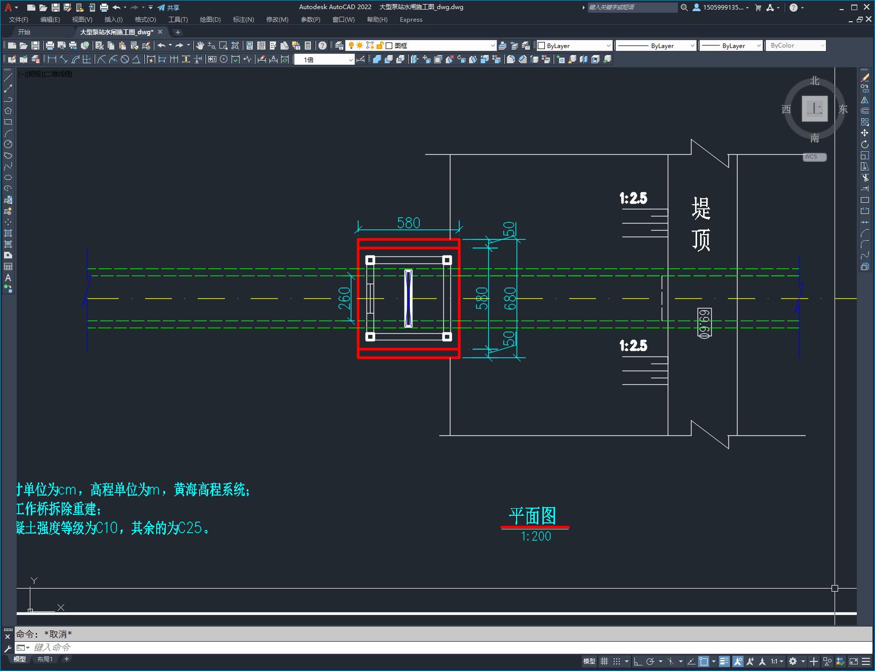Click the search magnifier icon in the title bar

[684, 8]
